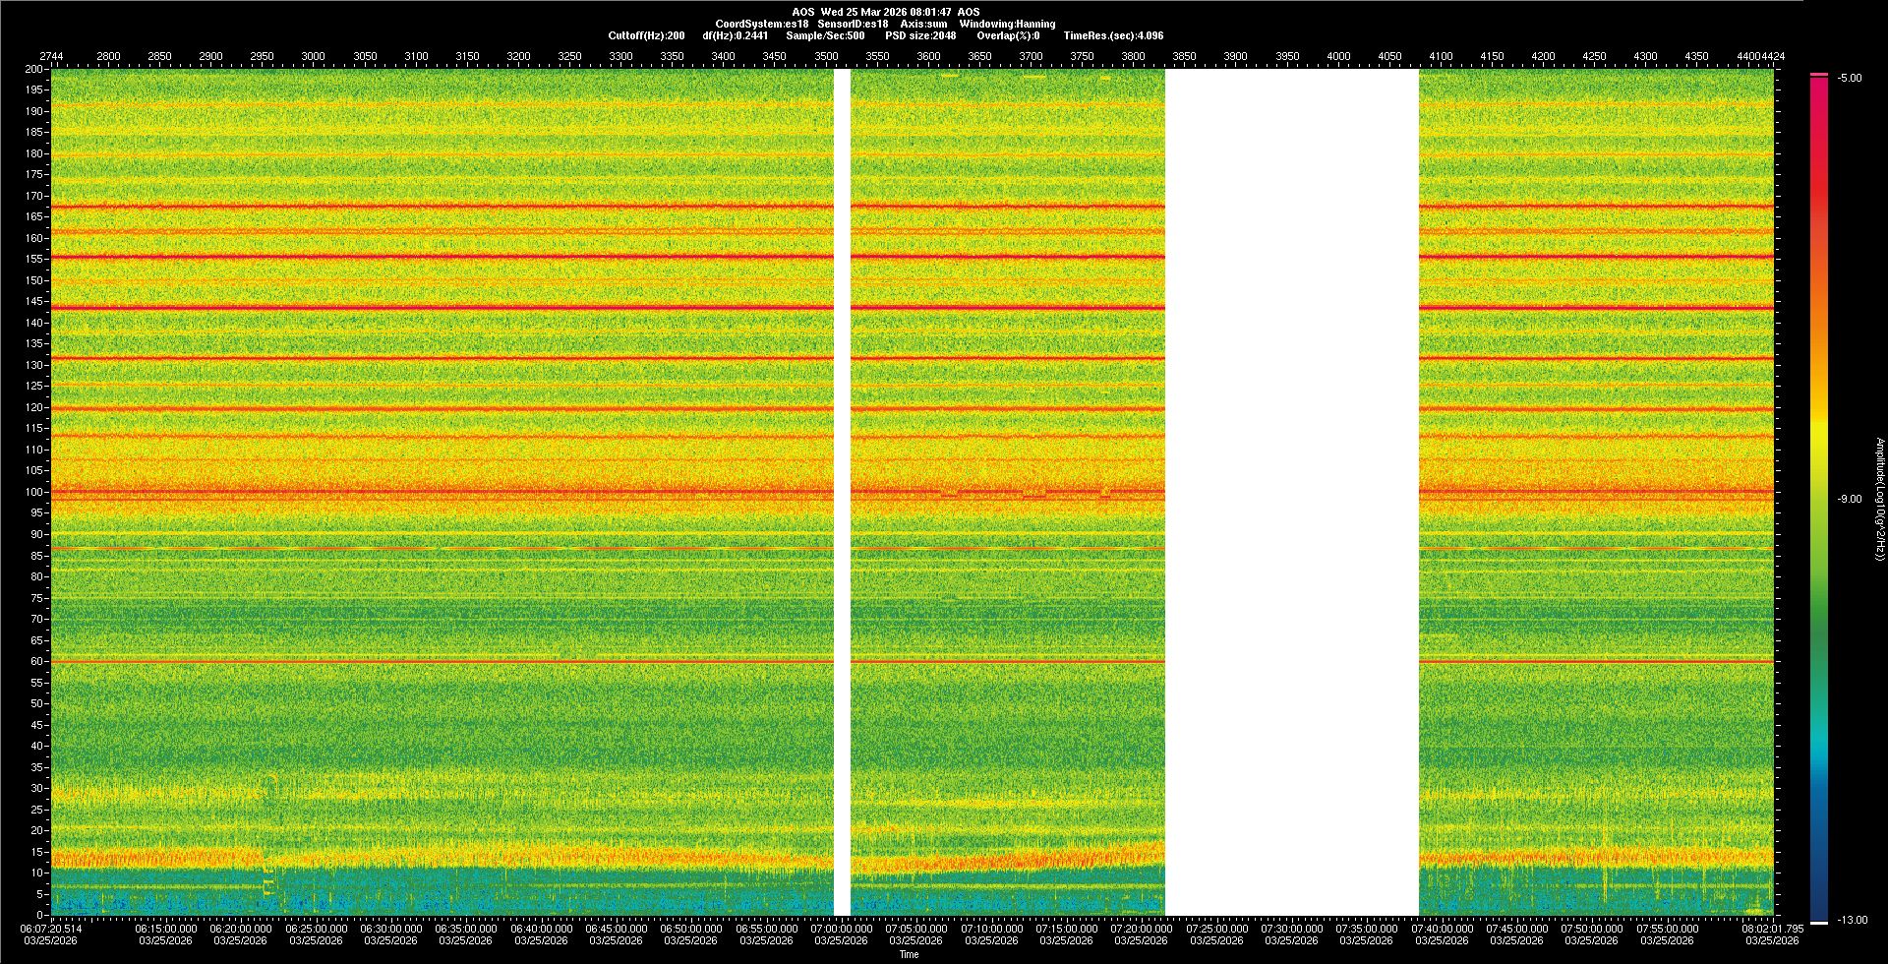Click the TimeRes.(sec):4.096 label
This screenshot has height=964, width=1888.
[x=1113, y=35]
